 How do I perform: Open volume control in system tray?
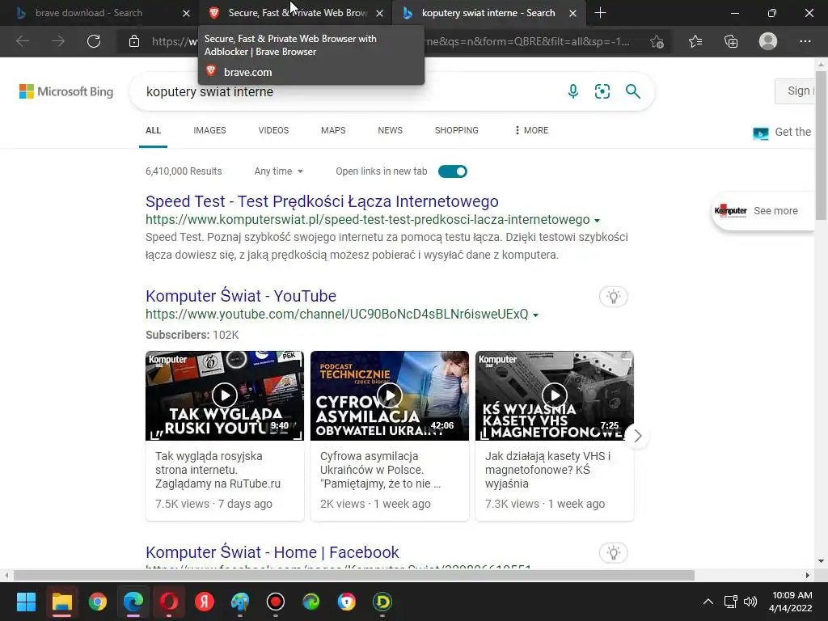click(750, 602)
